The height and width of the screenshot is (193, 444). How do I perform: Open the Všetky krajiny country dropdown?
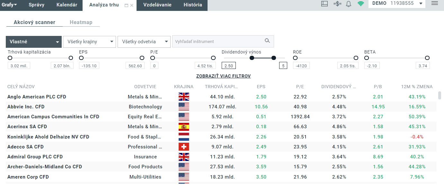click(x=89, y=42)
